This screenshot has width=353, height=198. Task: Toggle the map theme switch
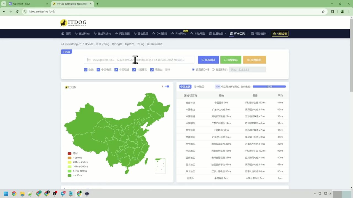click(167, 86)
